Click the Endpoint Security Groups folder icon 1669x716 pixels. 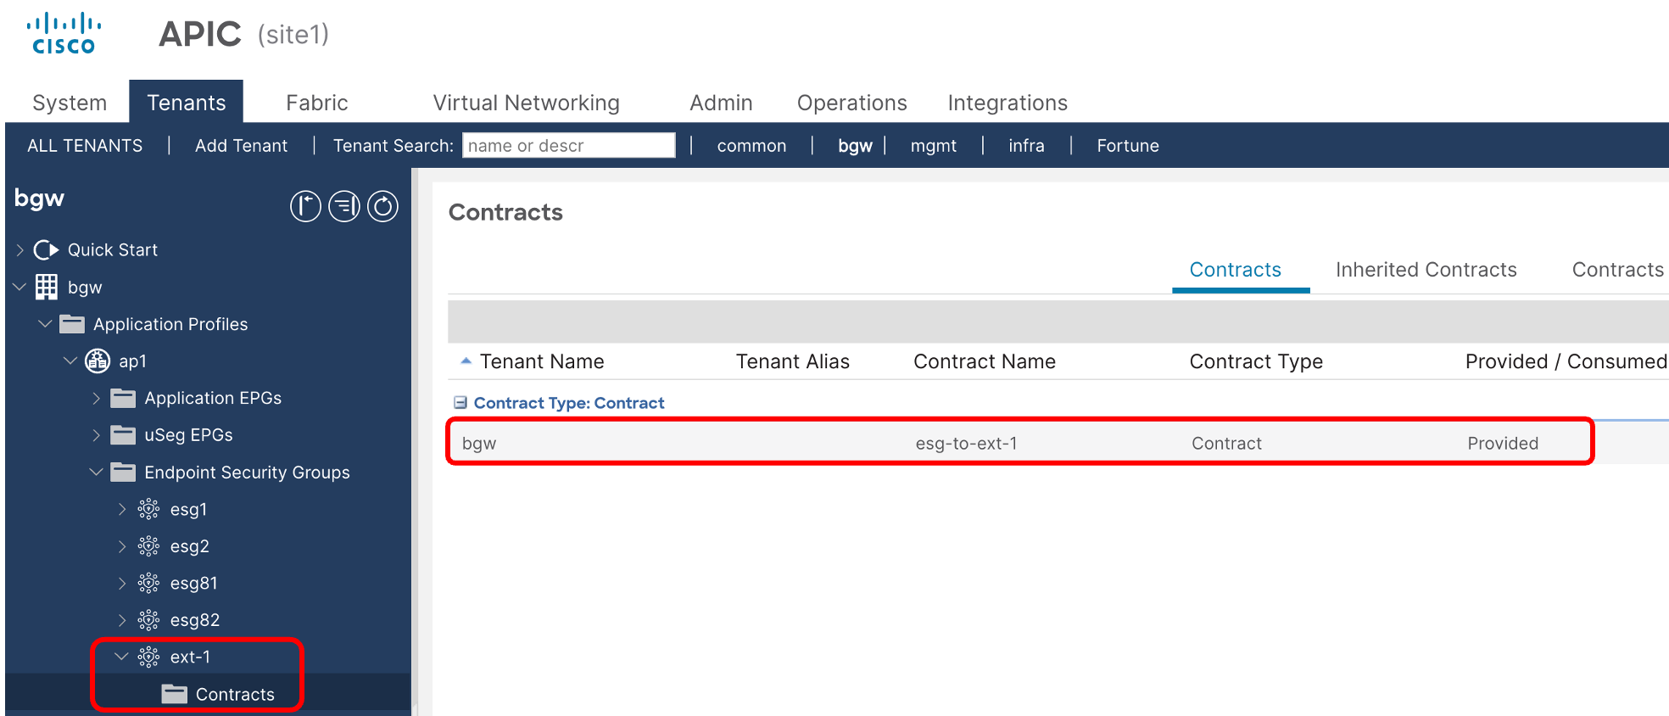pyautogui.click(x=123, y=473)
